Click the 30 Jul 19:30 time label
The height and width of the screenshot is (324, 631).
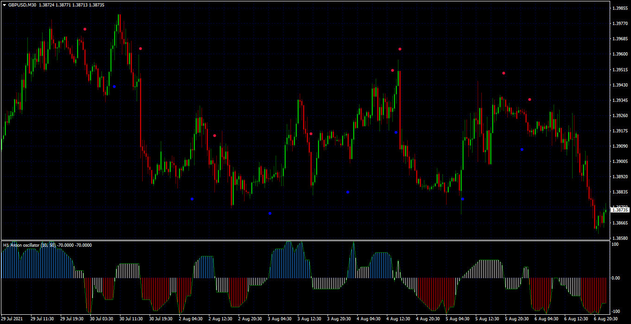coord(161,319)
